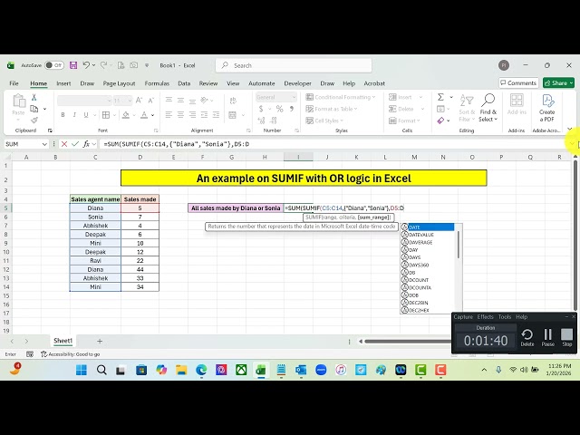Expand the Clipboard group dialog launcher
The width and height of the screenshot is (580, 435).
(50, 130)
